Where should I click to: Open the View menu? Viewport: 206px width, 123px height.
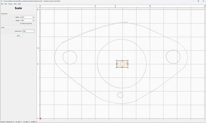(15, 4)
